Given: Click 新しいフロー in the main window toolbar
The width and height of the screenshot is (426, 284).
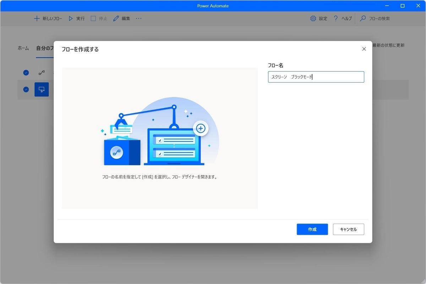Looking at the screenshot, I should [x=48, y=18].
